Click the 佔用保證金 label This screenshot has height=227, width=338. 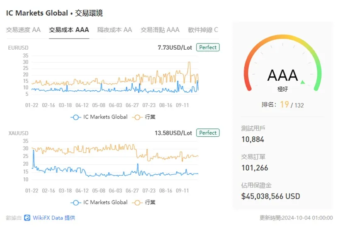[x=256, y=185]
